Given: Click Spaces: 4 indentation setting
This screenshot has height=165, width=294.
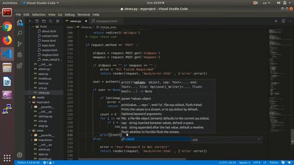Looking at the screenshot, I should click(x=244, y=163).
